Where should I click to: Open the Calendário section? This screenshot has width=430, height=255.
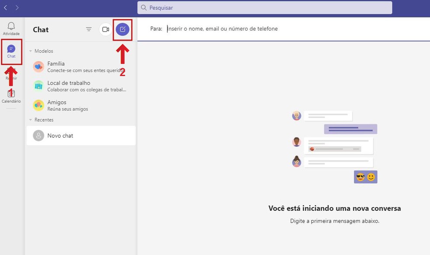[x=11, y=97]
